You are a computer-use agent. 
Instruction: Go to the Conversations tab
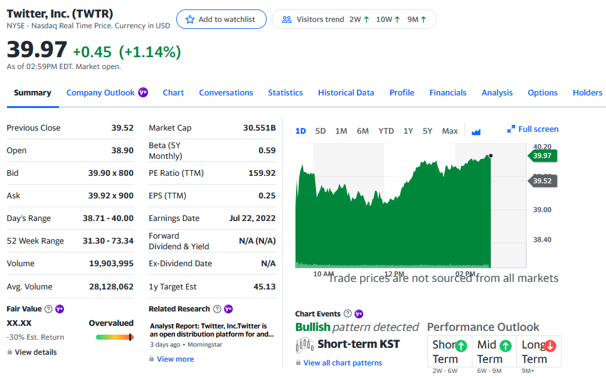coord(226,92)
